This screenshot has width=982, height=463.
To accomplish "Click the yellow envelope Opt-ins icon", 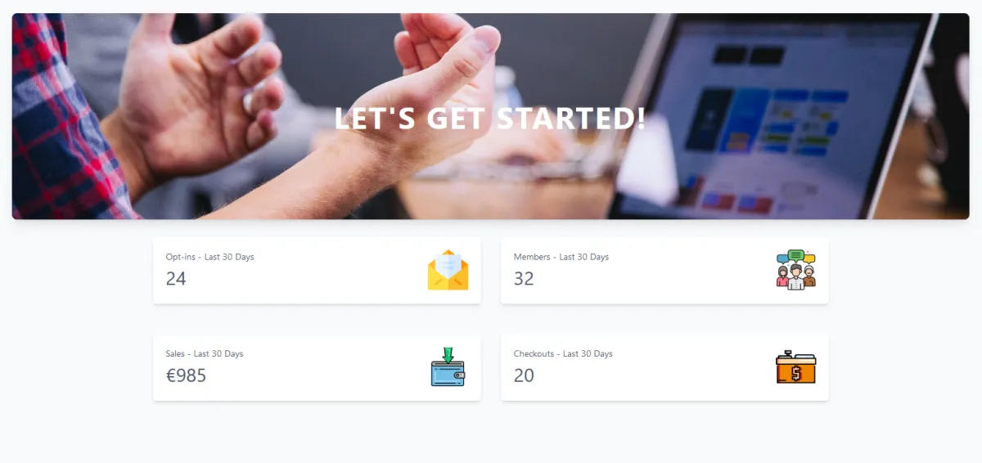I will 448,270.
